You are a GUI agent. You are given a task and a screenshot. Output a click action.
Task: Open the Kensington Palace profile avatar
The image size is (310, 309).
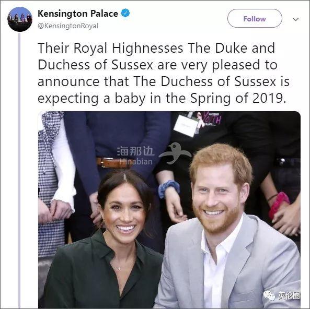pos(20,19)
